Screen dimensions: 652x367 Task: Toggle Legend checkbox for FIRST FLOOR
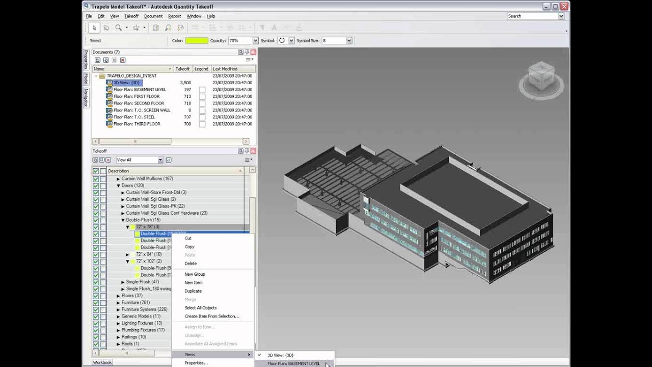(x=202, y=96)
